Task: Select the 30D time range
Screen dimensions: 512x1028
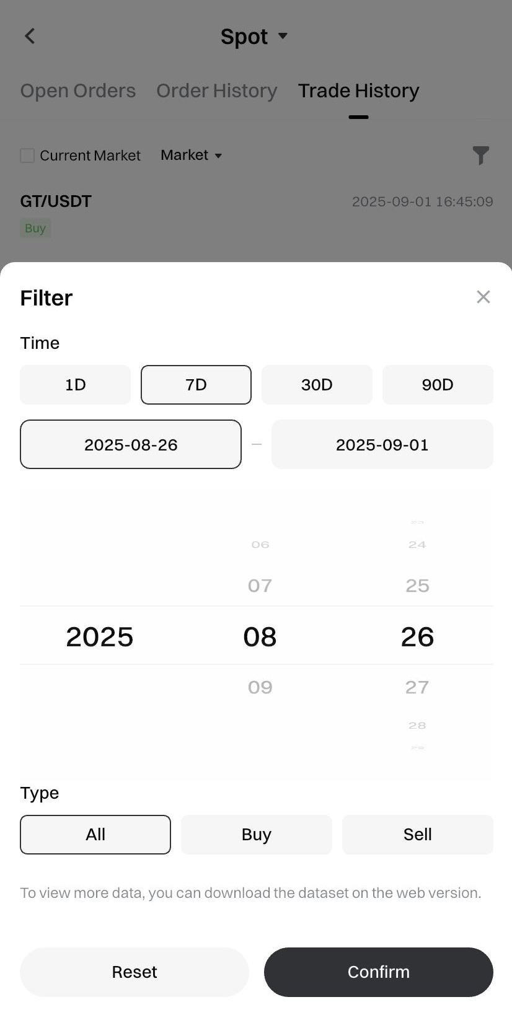Action: [x=317, y=385]
